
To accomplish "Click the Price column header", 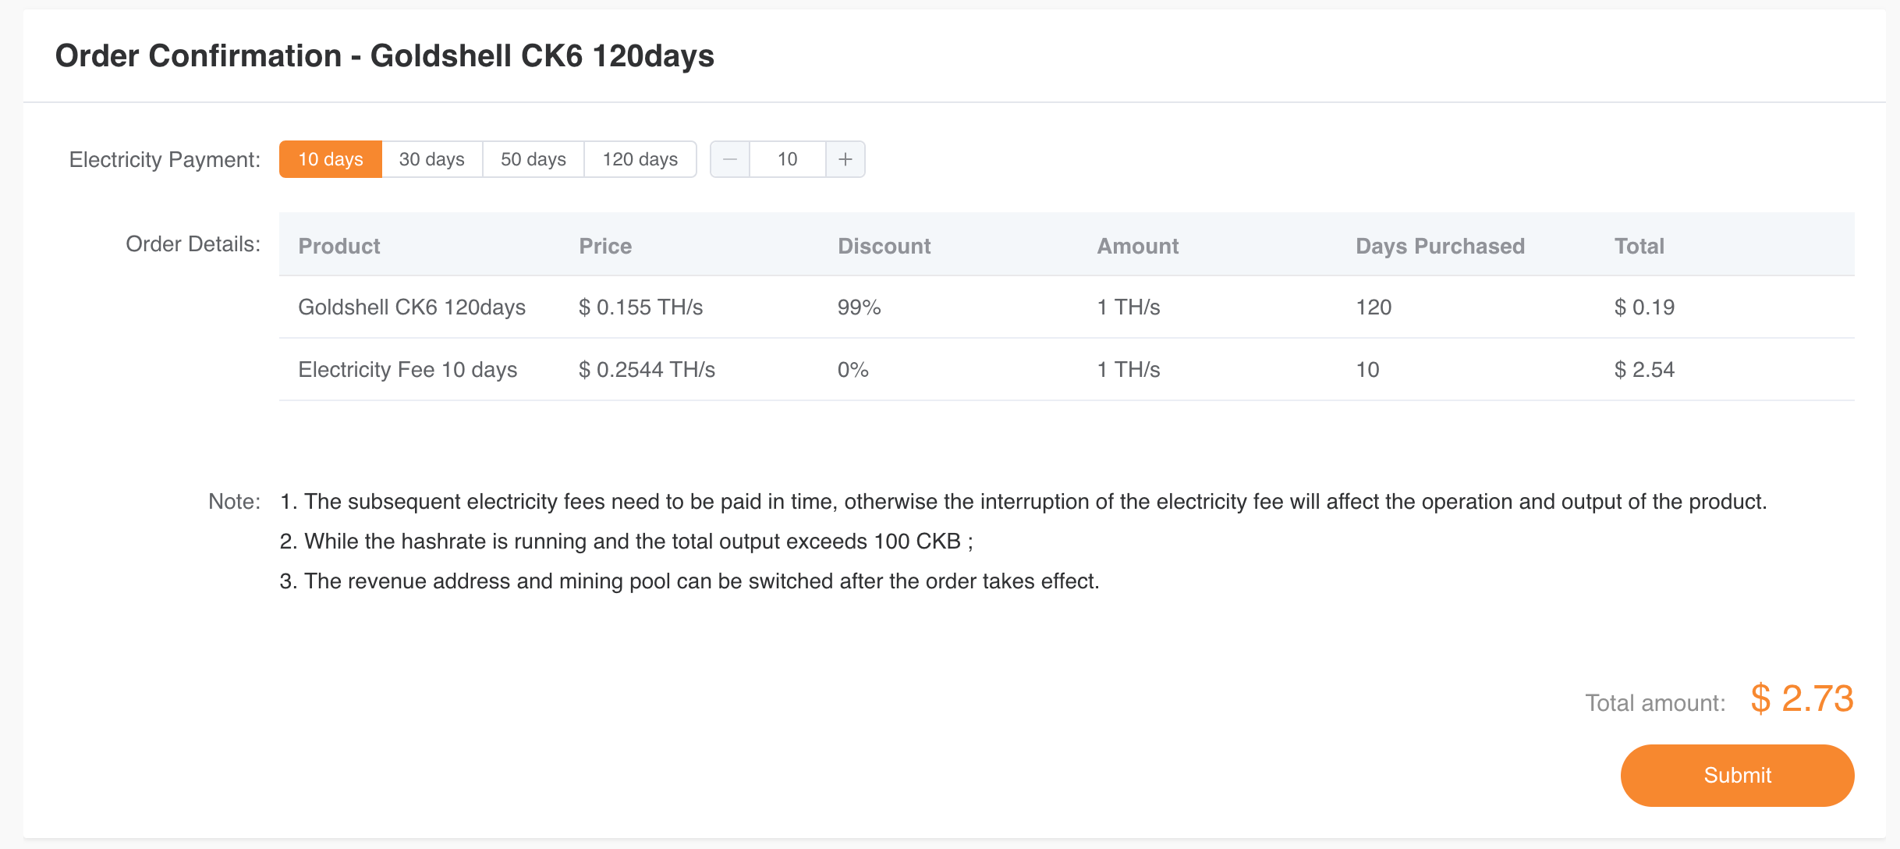I will coord(605,246).
